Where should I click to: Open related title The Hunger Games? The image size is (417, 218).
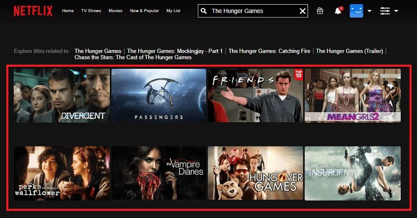click(x=98, y=51)
